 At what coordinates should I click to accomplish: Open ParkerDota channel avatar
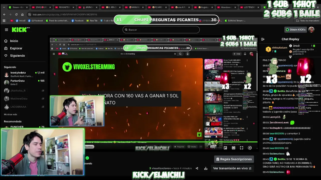[x=7, y=82]
